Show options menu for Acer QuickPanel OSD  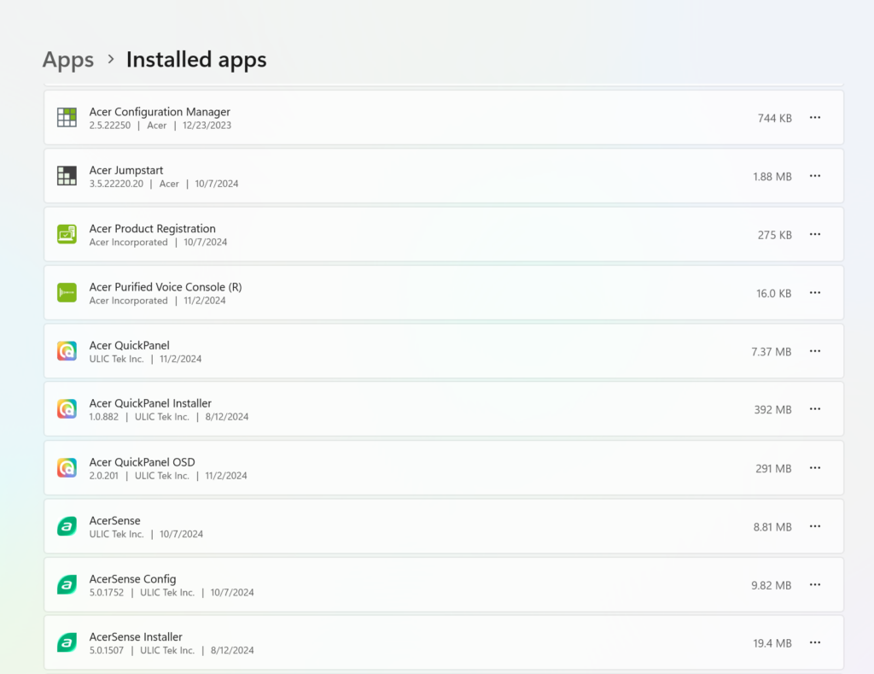tap(814, 468)
